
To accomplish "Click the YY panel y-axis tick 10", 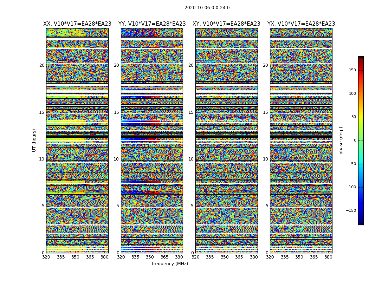I will 116,159.
